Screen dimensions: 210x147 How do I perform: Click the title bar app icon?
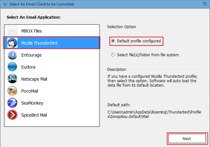point(4,4)
